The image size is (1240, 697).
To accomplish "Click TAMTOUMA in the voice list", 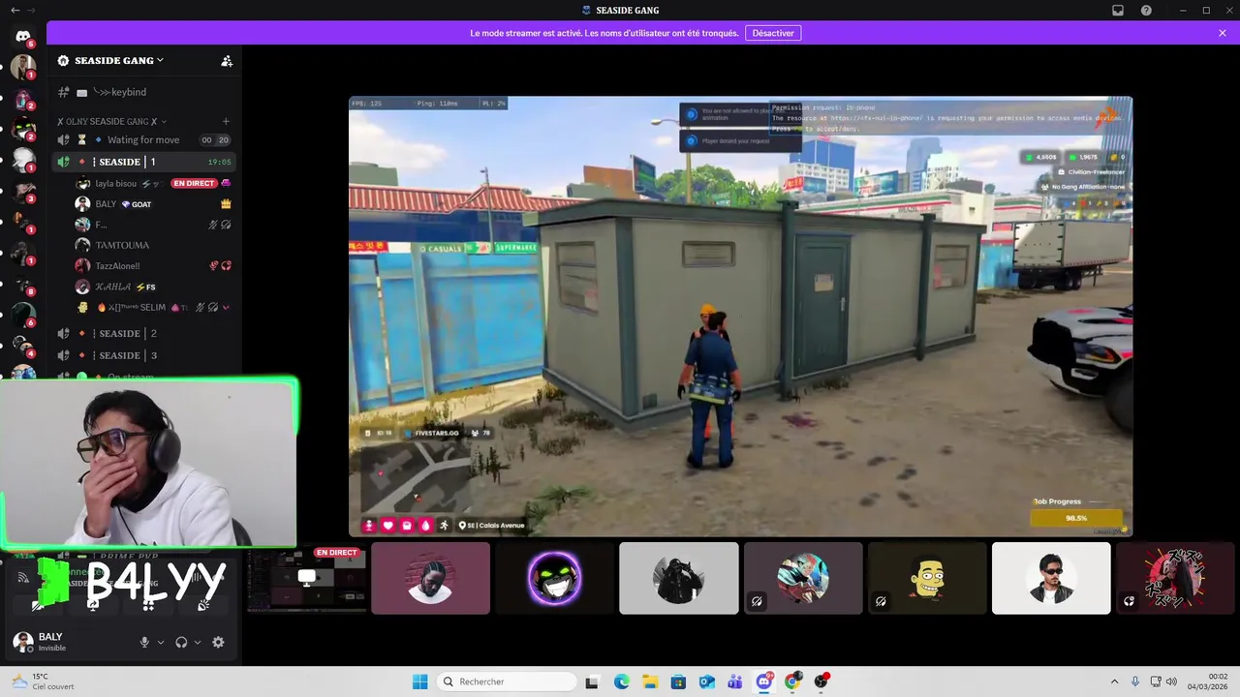I will coord(154,245).
